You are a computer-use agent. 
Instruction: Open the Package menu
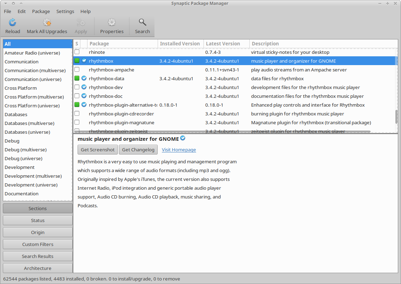41,11
